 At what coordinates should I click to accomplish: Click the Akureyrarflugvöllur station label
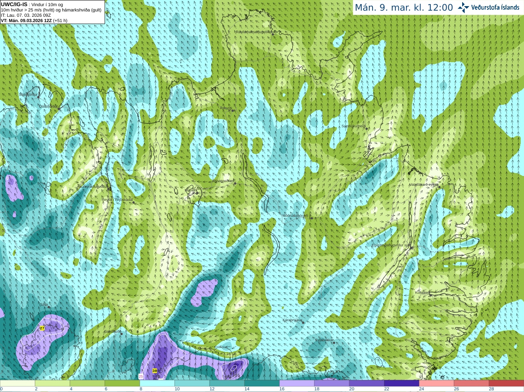point(93,186)
